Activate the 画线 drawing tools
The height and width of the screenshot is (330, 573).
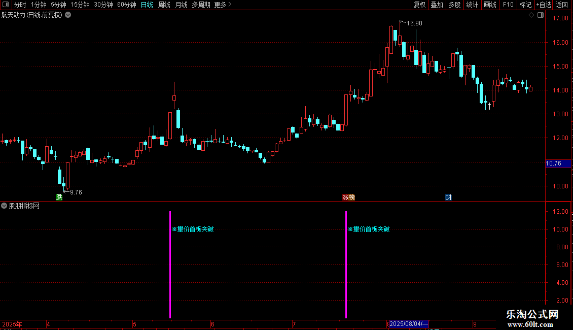pos(490,5)
